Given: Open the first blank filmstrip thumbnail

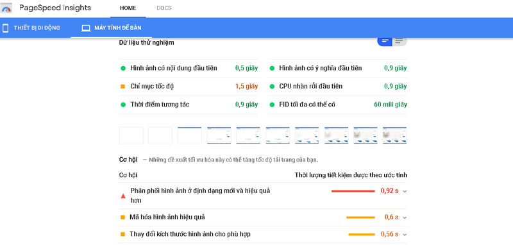Looking at the screenshot, I should click(x=131, y=135).
